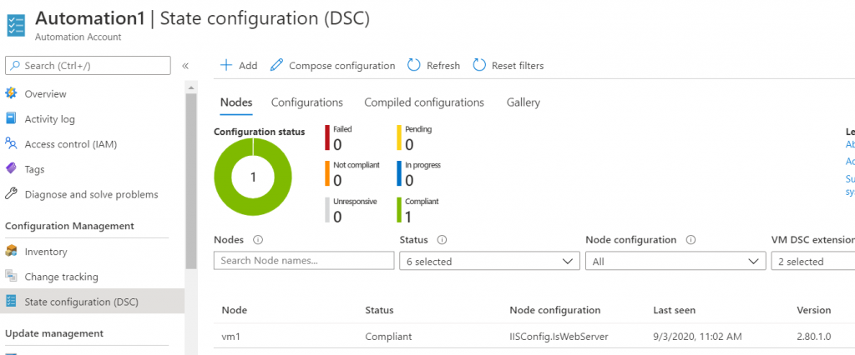This screenshot has height=355, width=855.
Task: Click the info icon beside Status label
Action: pyautogui.click(x=441, y=240)
